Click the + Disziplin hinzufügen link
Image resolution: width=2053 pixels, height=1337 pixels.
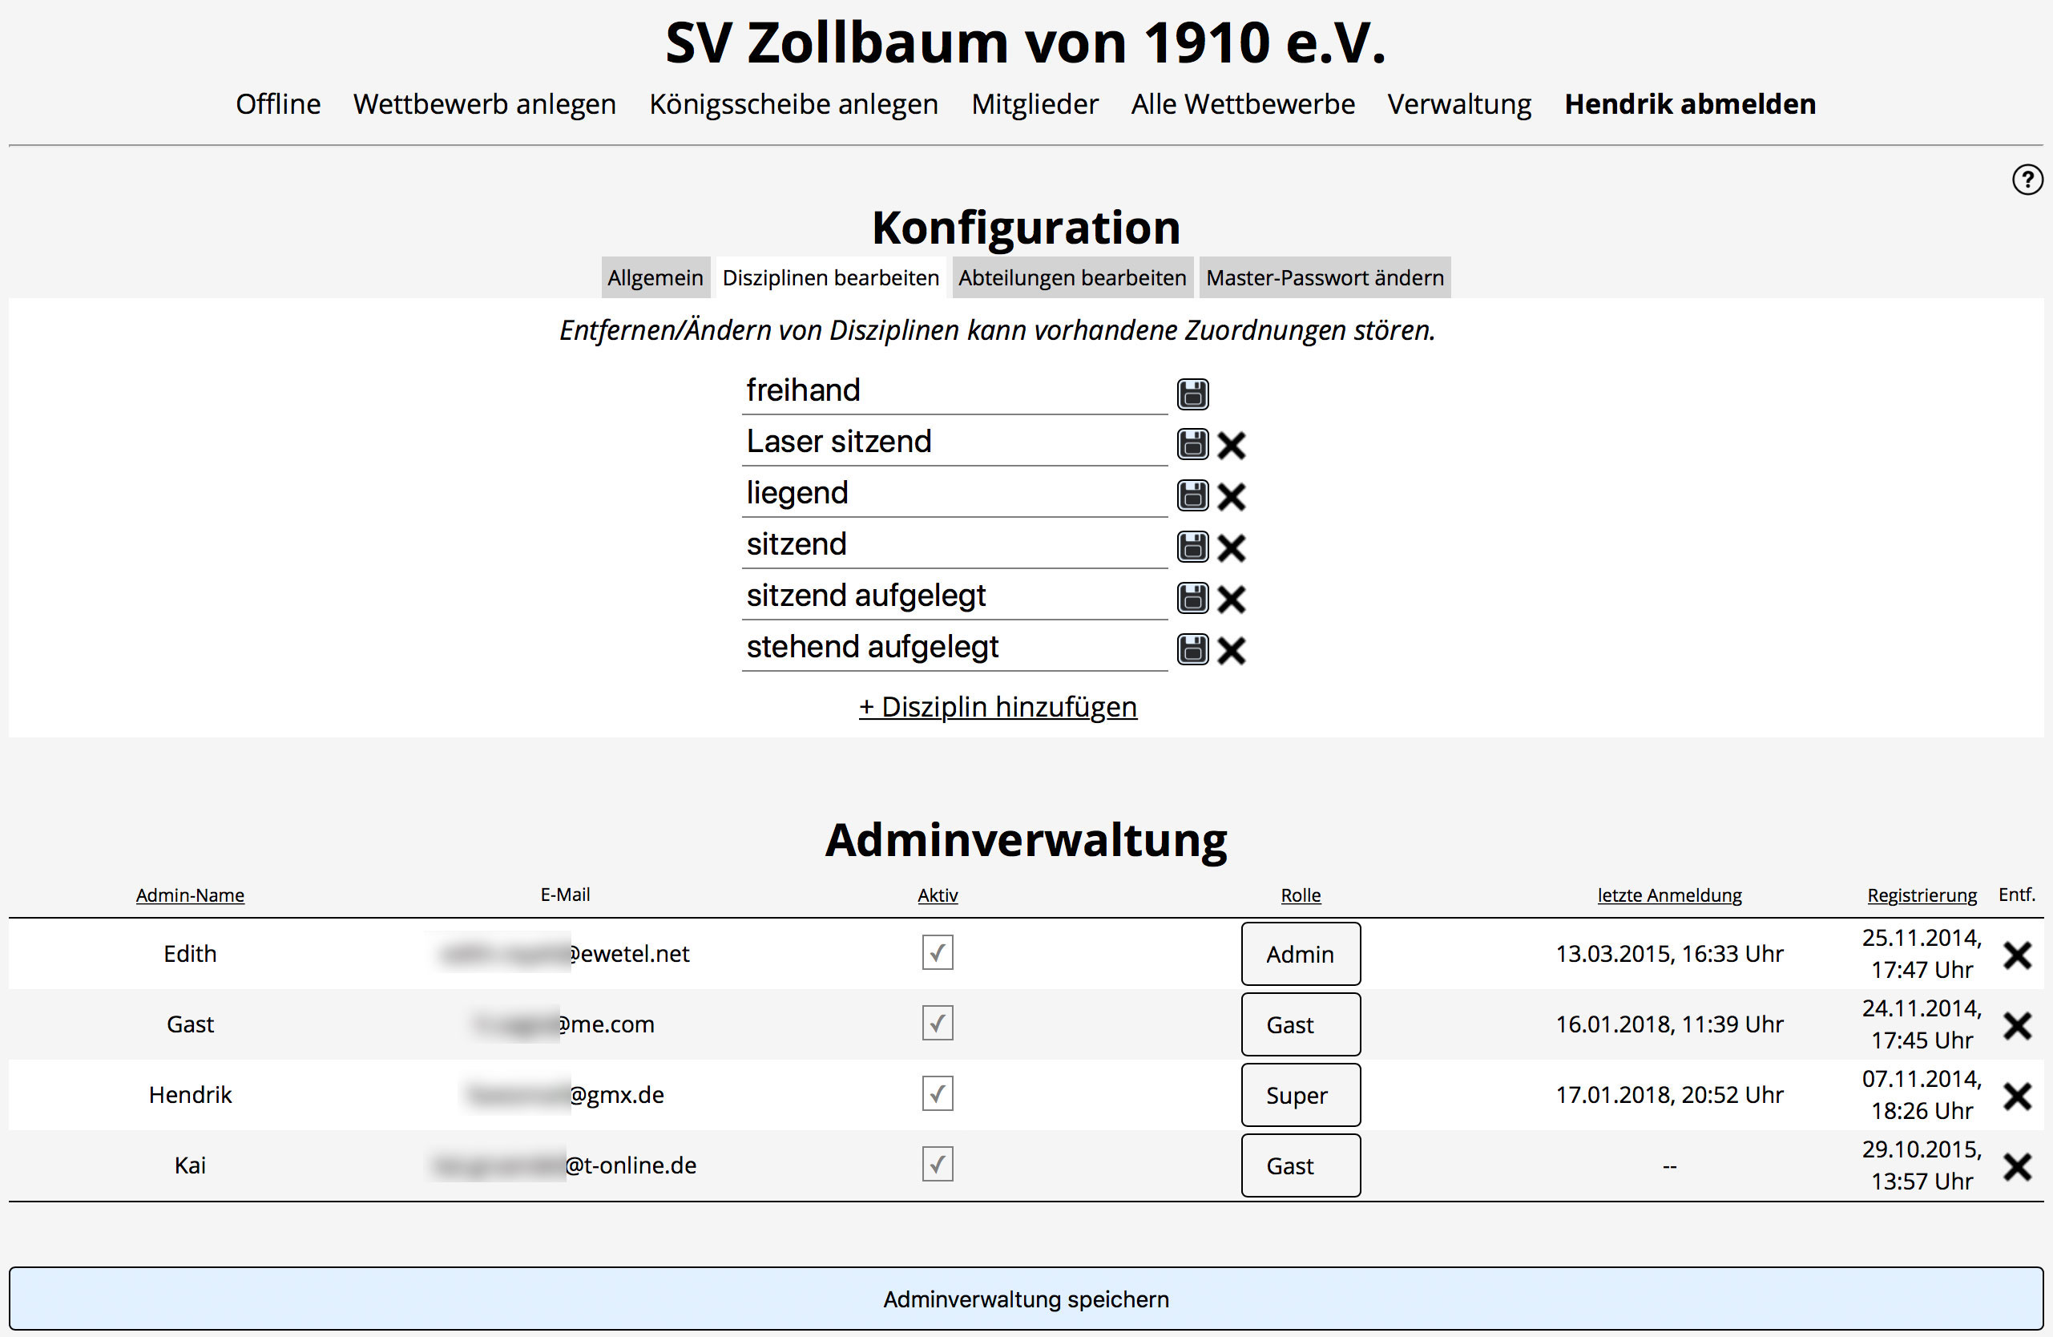997,706
